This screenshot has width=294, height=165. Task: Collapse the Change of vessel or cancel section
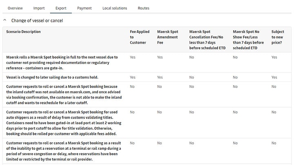tap(5, 20)
